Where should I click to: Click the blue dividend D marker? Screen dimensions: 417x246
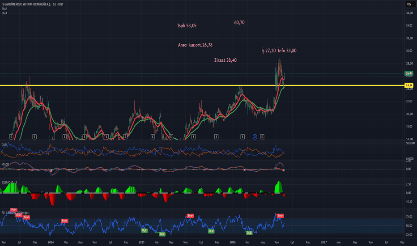click(x=255, y=137)
